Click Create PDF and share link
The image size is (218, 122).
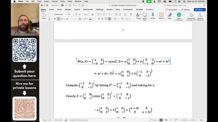click(x=191, y=17)
